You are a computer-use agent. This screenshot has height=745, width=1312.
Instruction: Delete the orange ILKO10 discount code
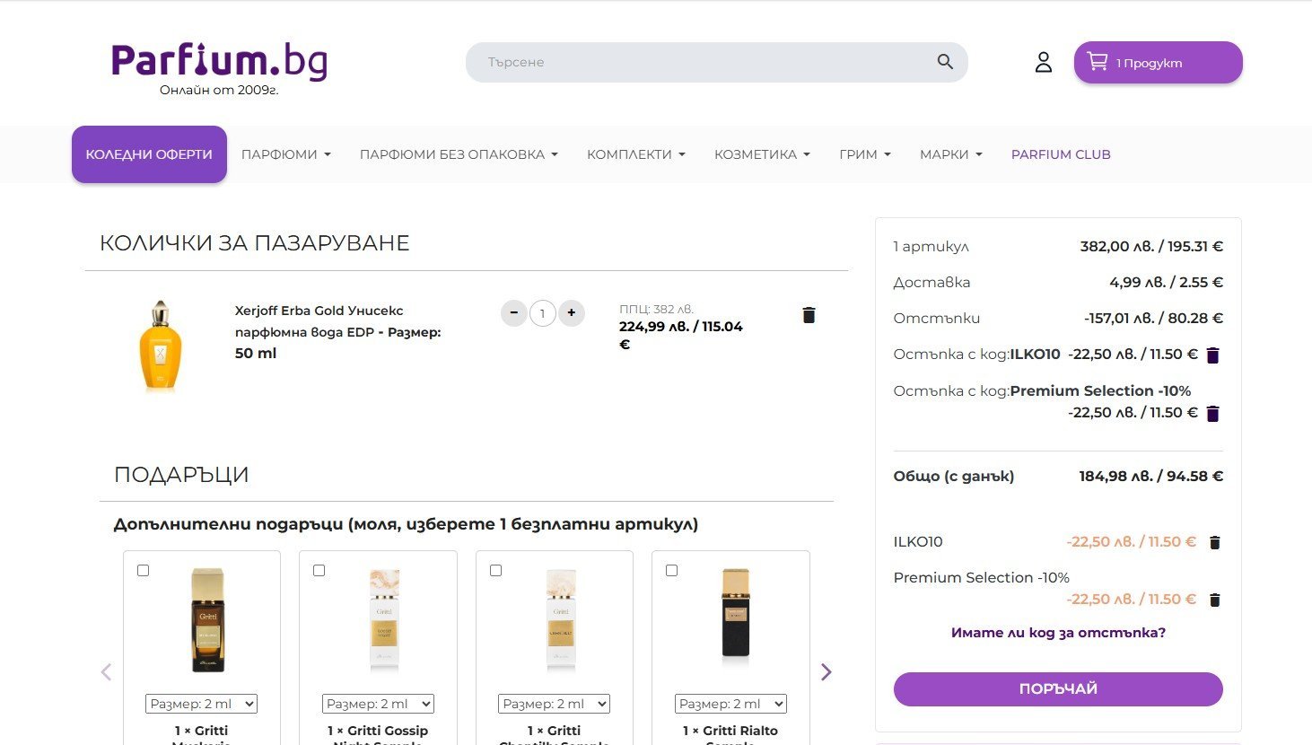pos(1215,542)
